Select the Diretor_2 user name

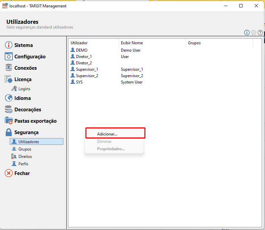click(x=84, y=63)
